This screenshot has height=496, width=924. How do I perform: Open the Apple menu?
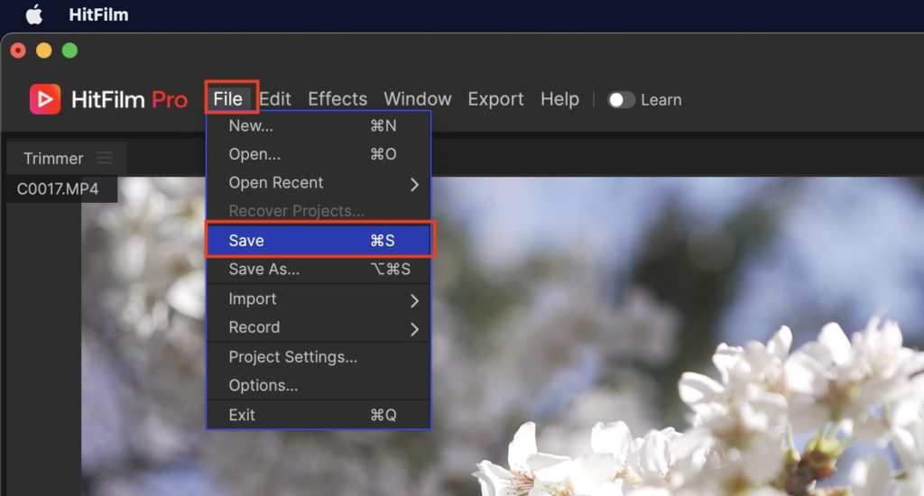[34, 14]
